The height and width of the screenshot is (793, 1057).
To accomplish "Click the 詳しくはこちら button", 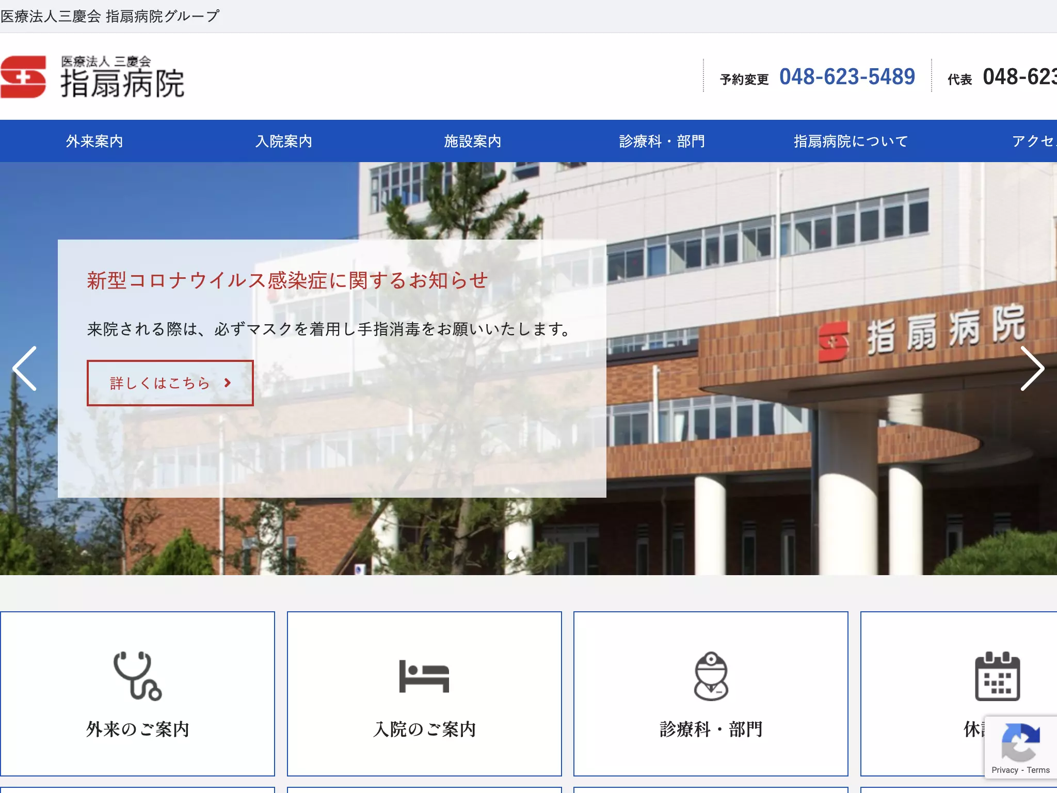I will 170,383.
